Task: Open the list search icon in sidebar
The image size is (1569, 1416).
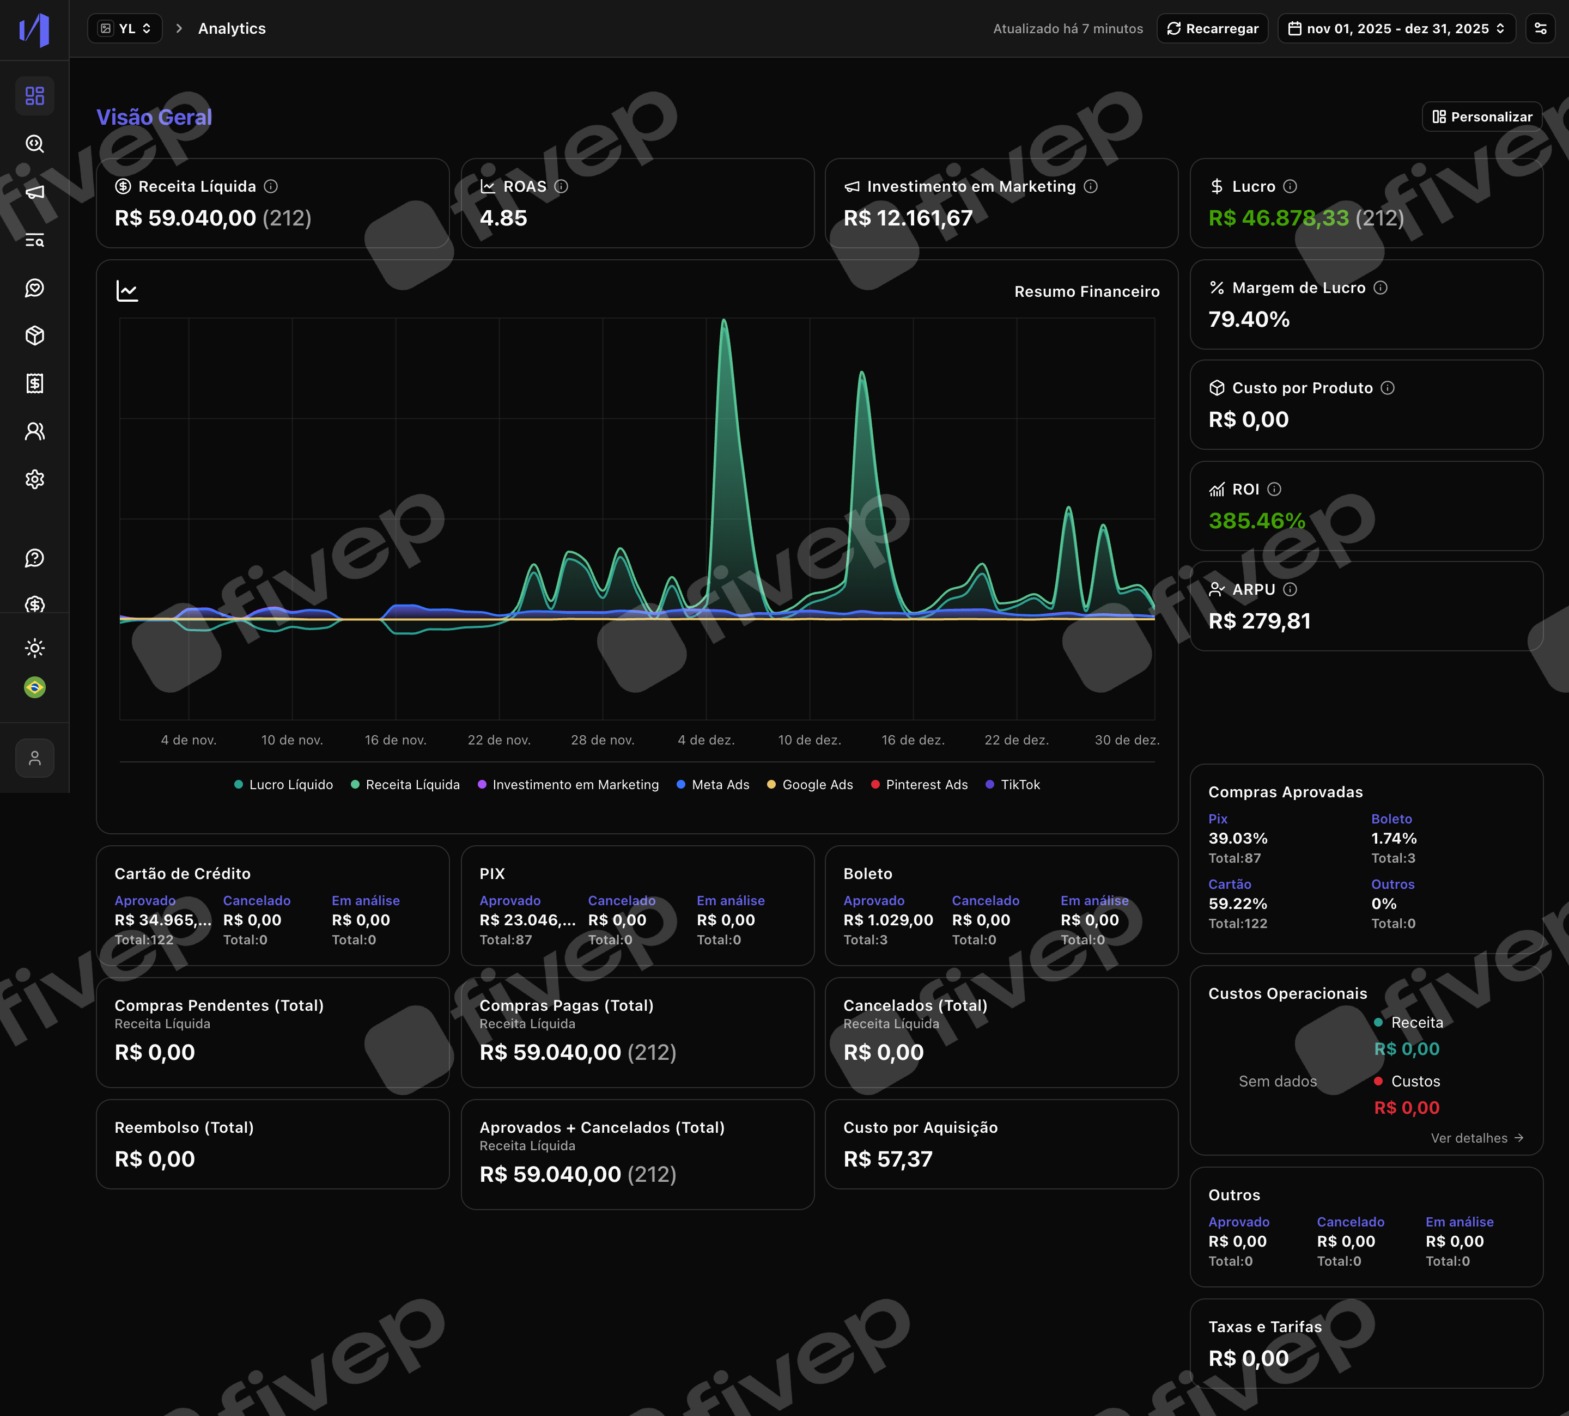Action: 35,240
